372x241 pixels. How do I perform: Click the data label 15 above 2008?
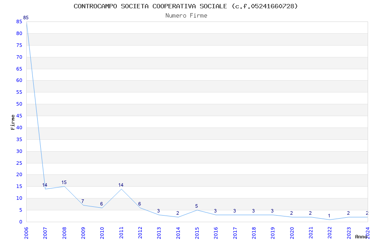click(x=64, y=182)
